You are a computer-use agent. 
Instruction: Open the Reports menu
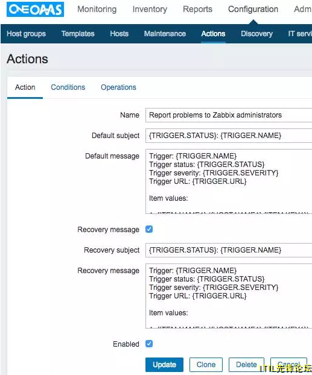(197, 9)
